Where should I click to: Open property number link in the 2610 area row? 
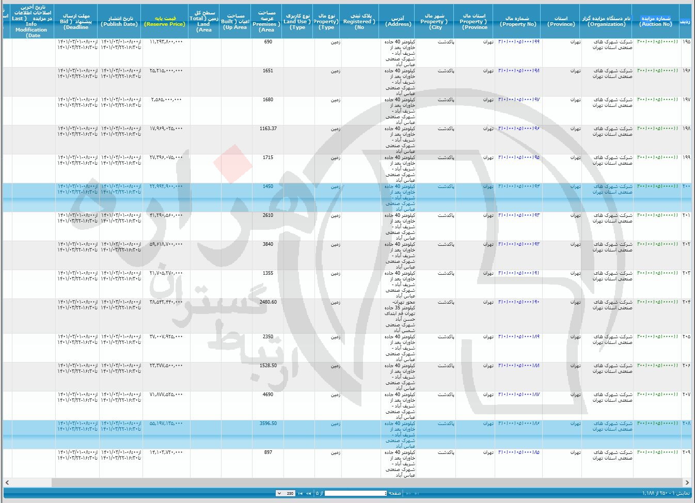coord(519,215)
